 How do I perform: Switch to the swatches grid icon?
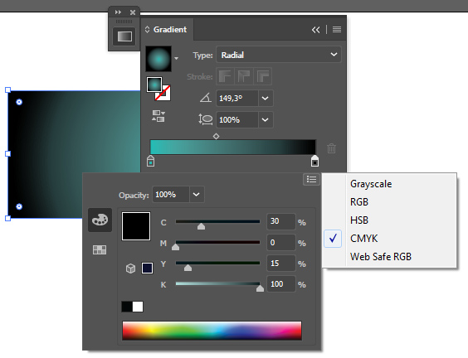[x=100, y=249]
